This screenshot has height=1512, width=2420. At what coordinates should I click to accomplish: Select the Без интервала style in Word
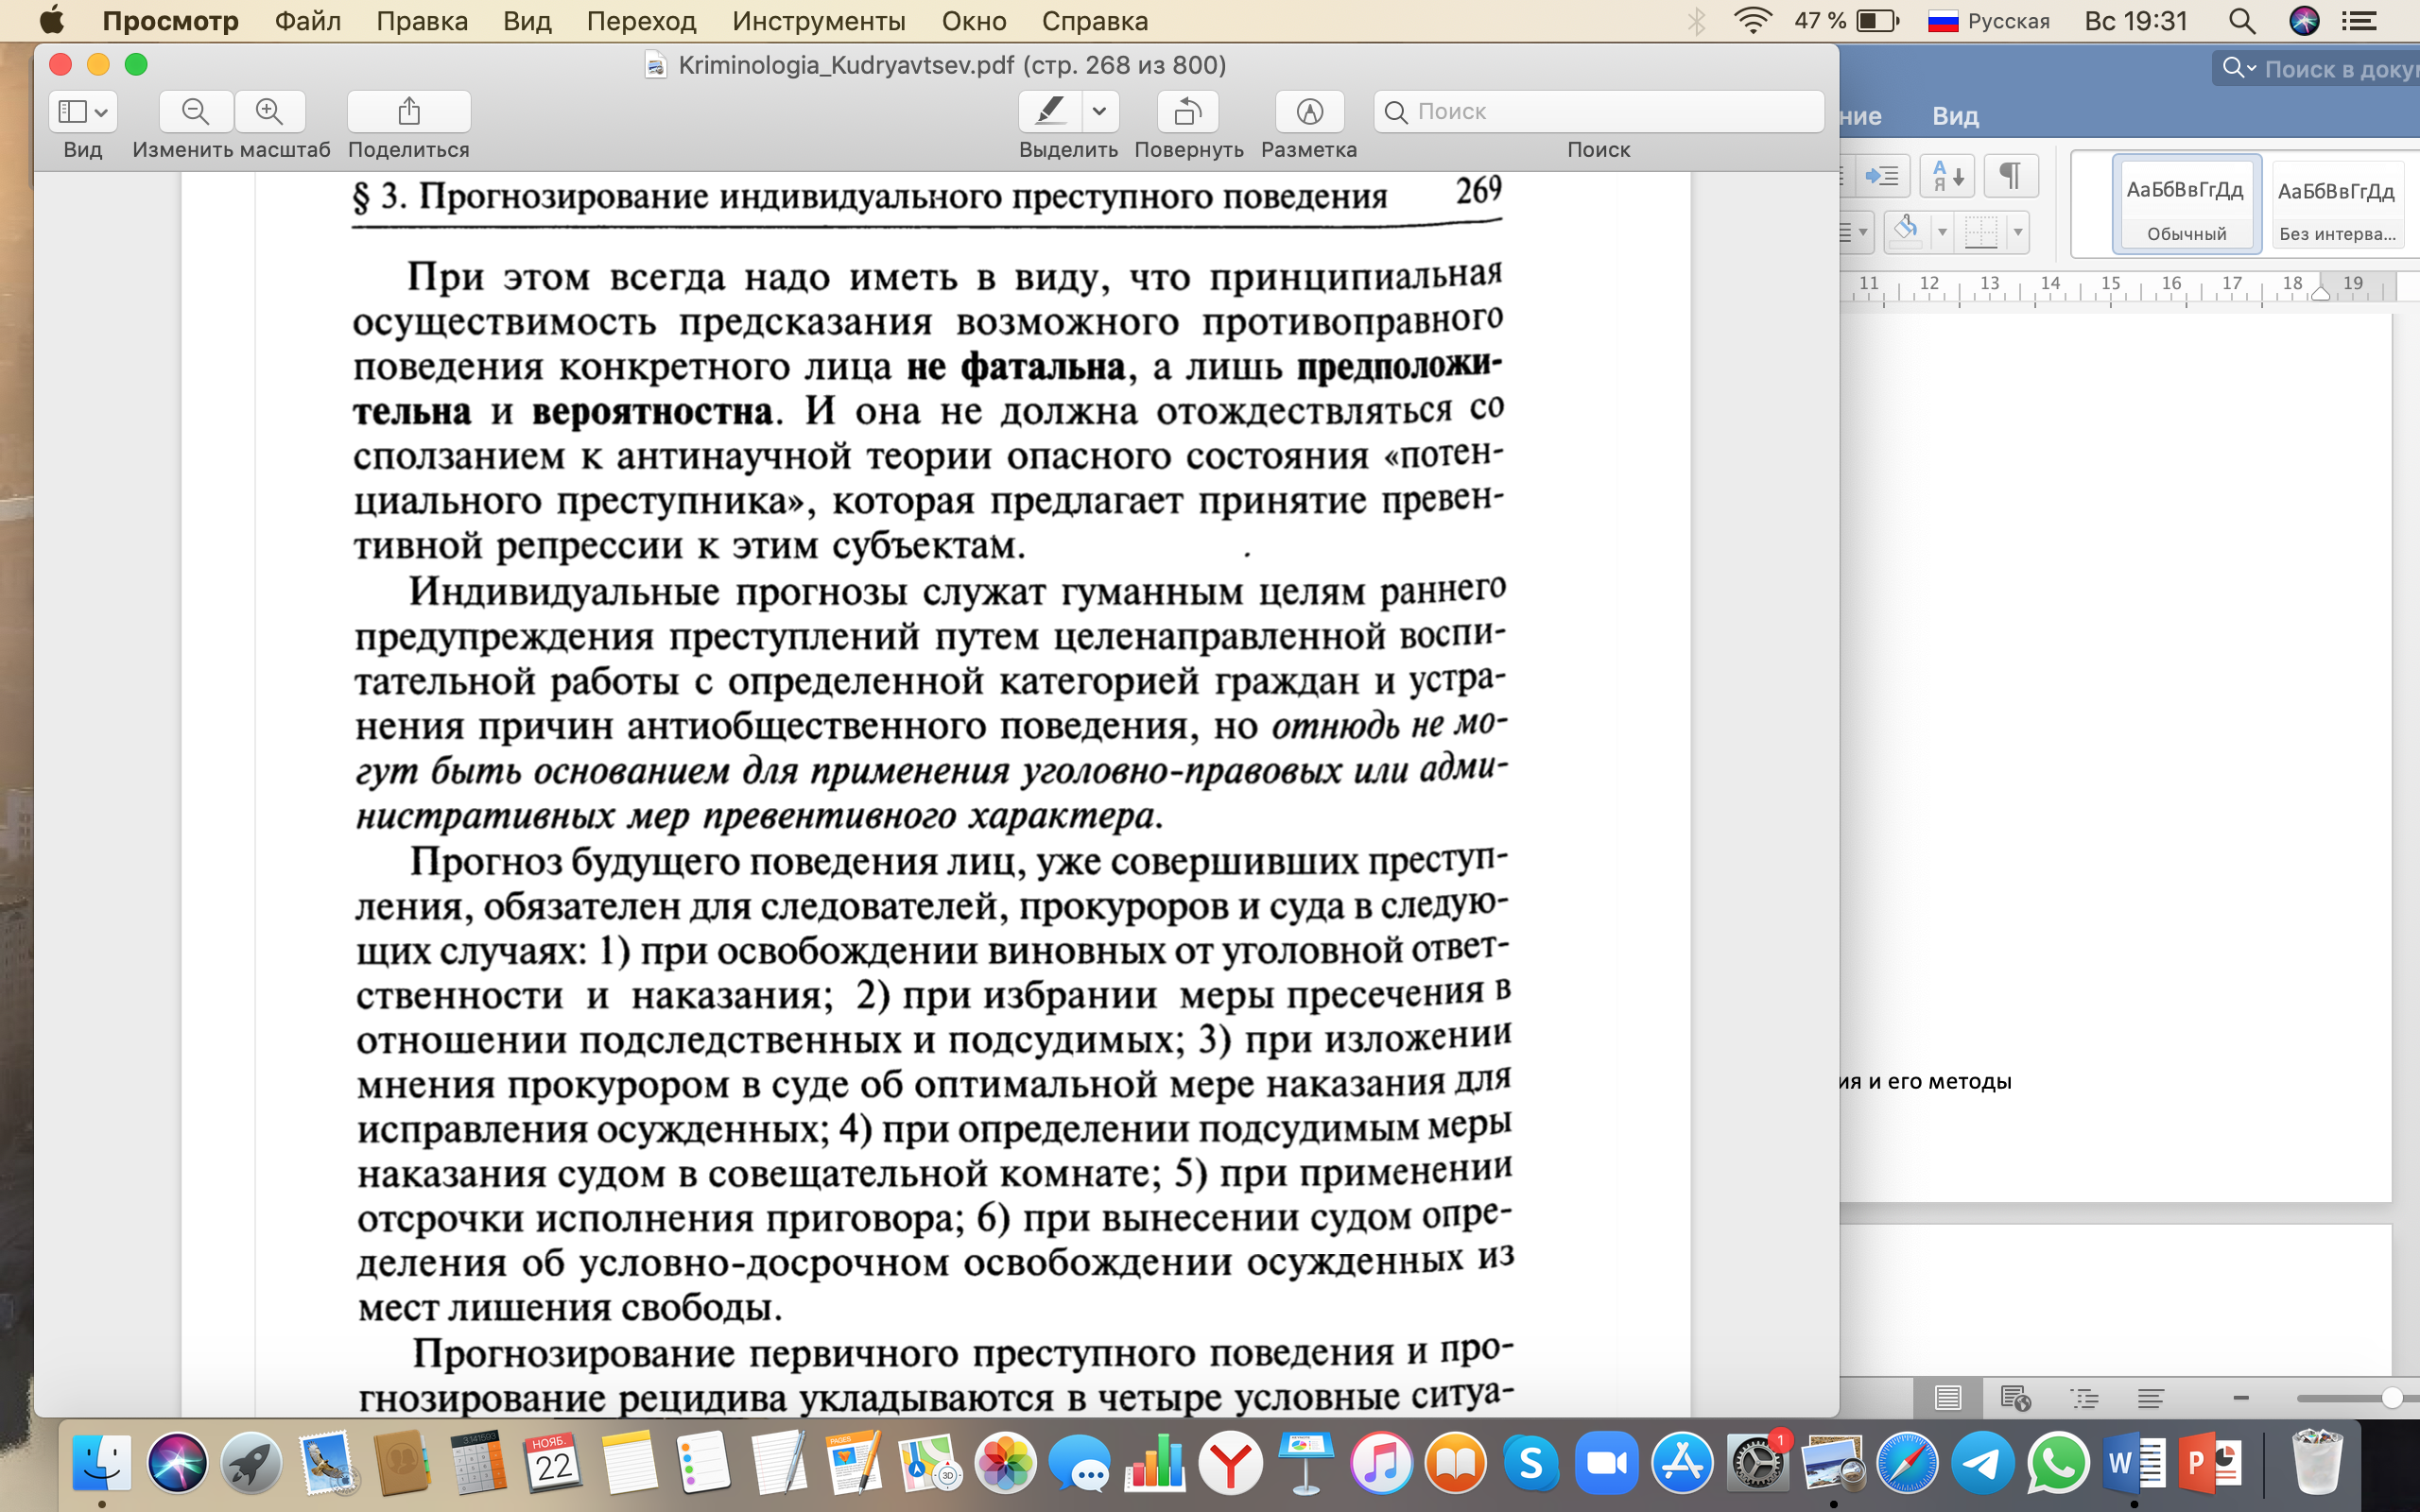(2336, 205)
